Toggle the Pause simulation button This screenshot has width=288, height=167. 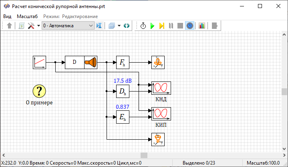pos(171,26)
